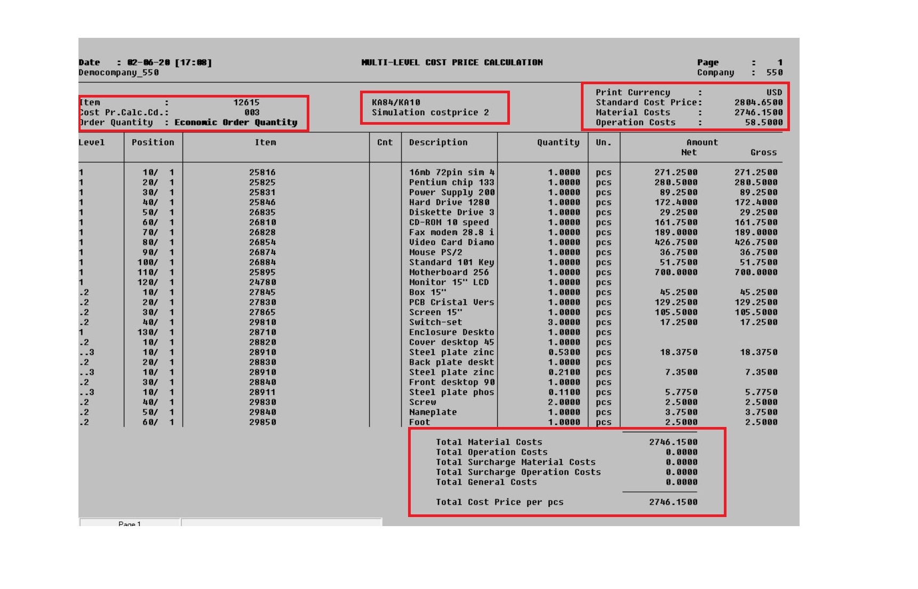Click the Economic Order Quantity text
Image resolution: width=918 pixels, height=589 pixels.
[236, 123]
